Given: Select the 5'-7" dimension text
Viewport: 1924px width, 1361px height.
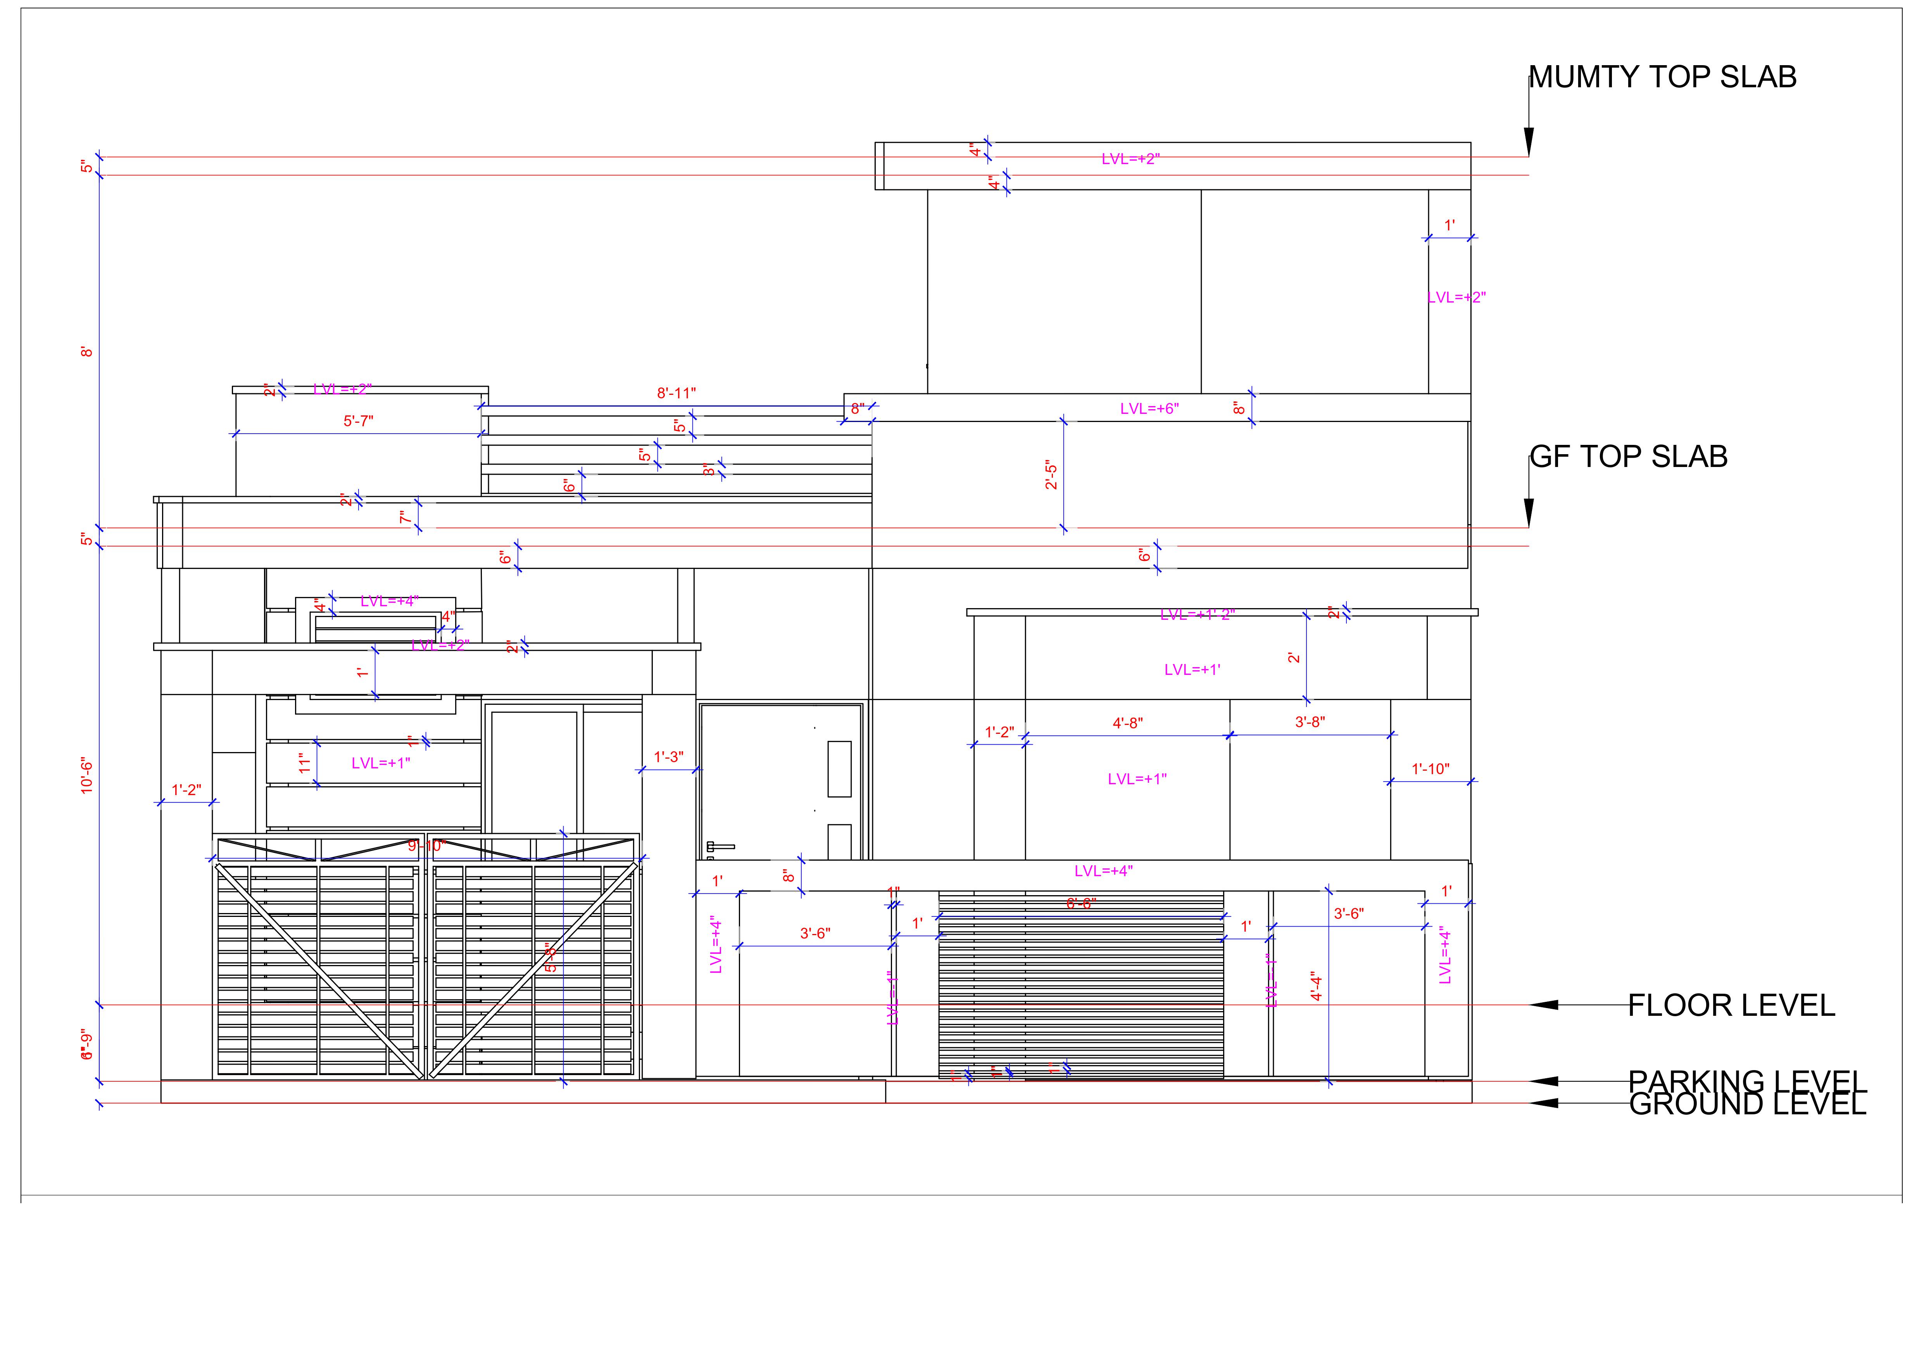Looking at the screenshot, I should (358, 421).
